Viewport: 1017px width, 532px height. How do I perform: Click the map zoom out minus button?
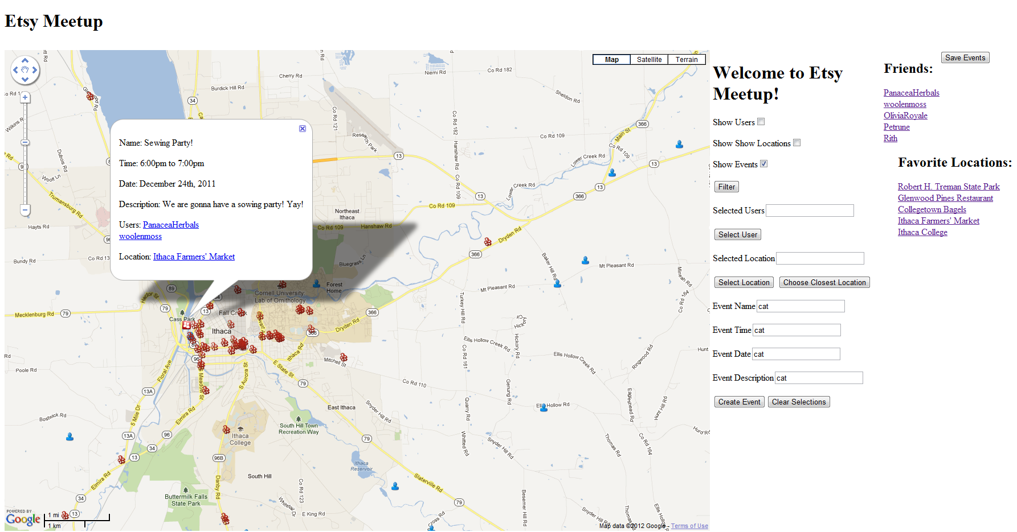(x=25, y=210)
